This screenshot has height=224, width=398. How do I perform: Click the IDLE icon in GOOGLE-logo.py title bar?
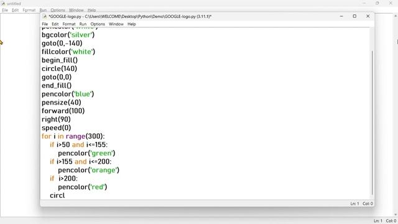[x=45, y=17]
